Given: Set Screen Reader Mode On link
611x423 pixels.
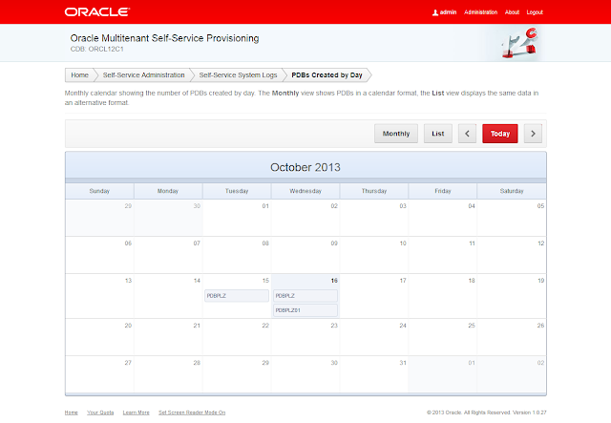Looking at the screenshot, I should click(192, 412).
